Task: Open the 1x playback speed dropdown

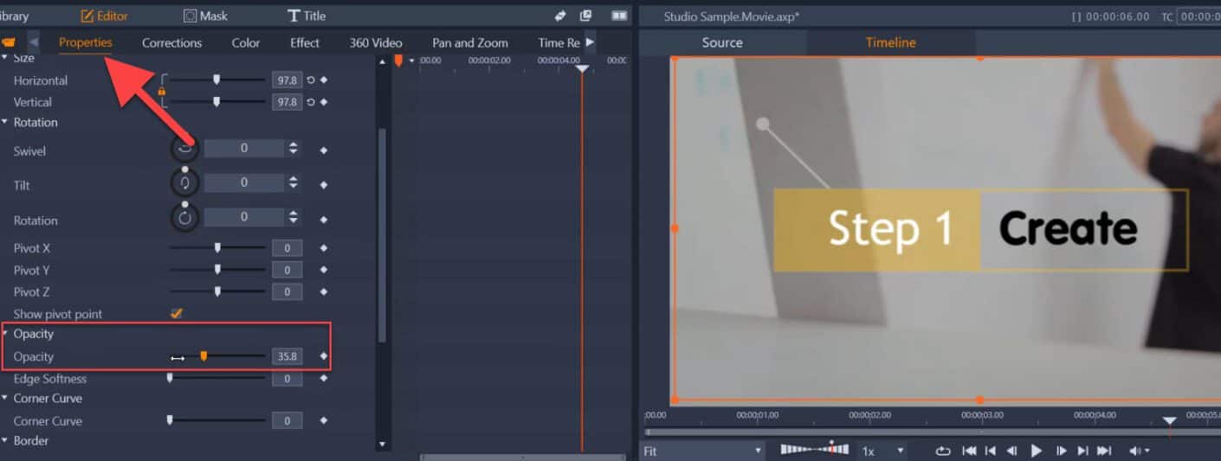Action: click(882, 451)
